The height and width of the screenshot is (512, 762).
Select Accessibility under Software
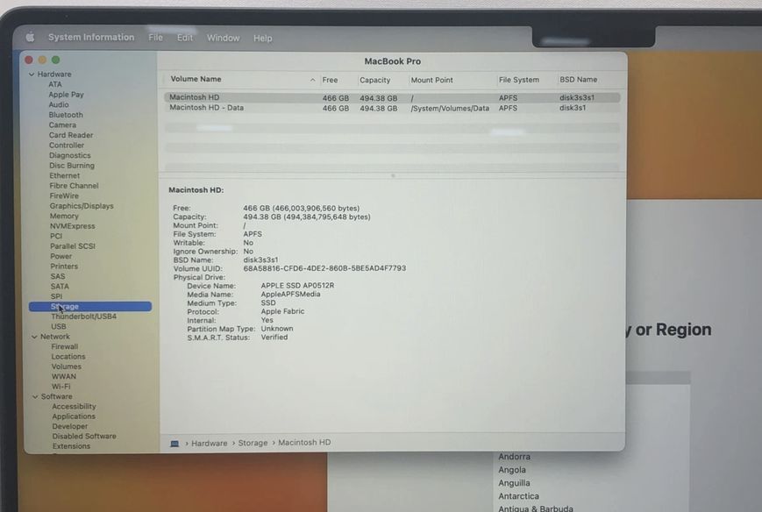click(74, 407)
